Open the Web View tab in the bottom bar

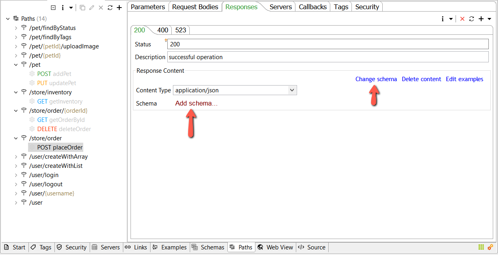pyautogui.click(x=276, y=247)
